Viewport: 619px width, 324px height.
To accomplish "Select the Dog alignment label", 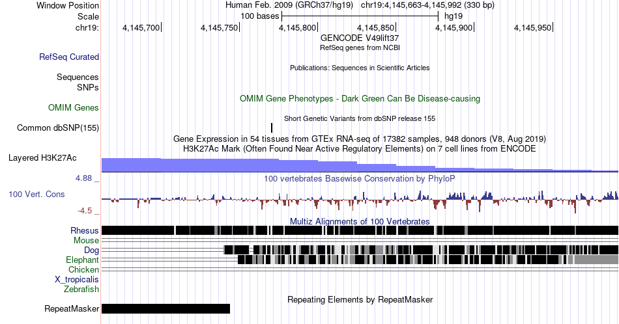I will [91, 250].
